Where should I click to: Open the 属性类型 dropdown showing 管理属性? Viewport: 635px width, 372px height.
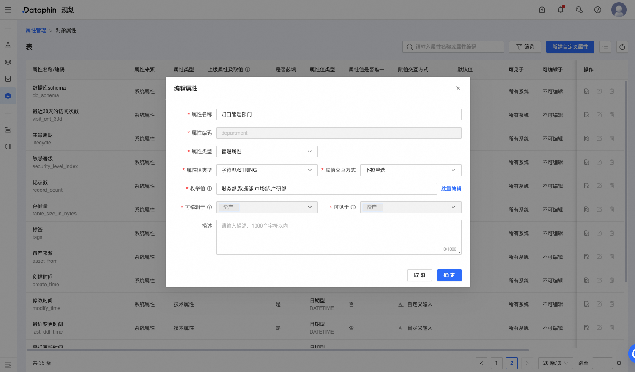(267, 151)
